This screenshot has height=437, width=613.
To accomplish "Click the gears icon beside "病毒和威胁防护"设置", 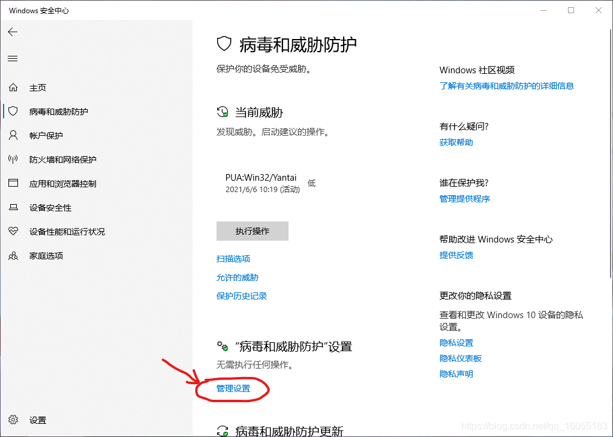I will pos(223,346).
